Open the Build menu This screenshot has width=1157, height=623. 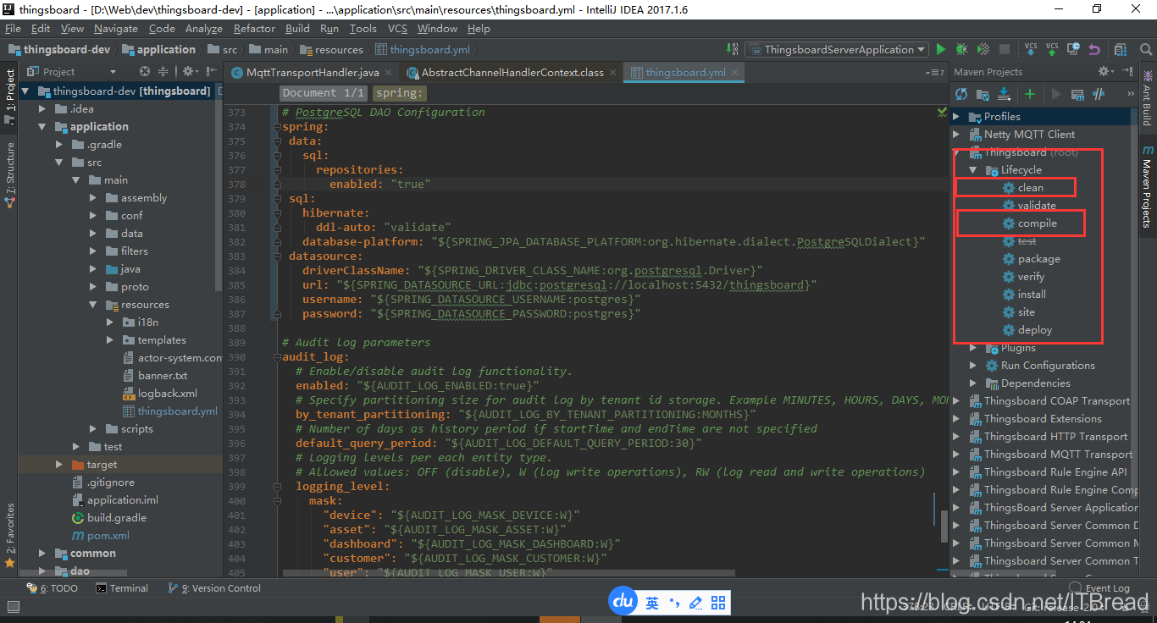click(x=297, y=28)
